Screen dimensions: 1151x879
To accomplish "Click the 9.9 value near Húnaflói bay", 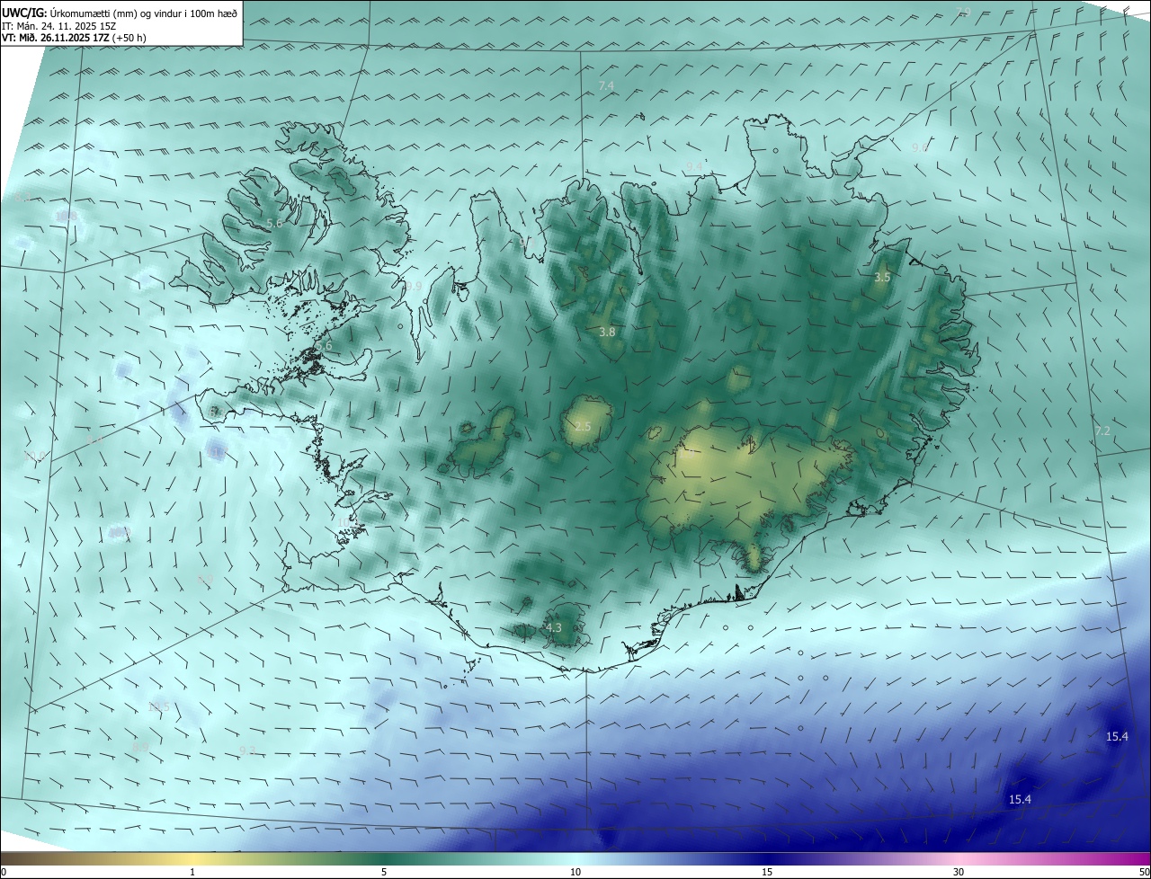I will click(x=413, y=287).
